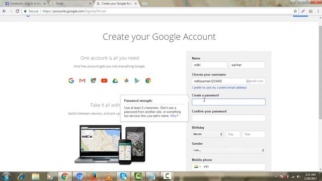Click the green Camtasia taskbar icon

[138, 176]
